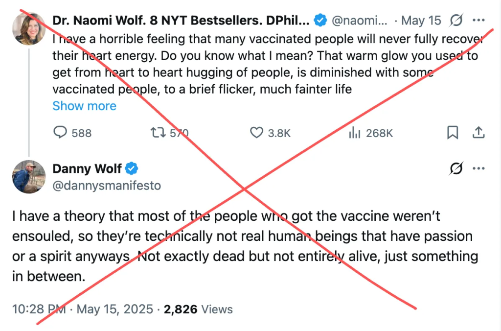Open more options on Danny Wolf's reply
This screenshot has width=501, height=331.
[x=478, y=168]
